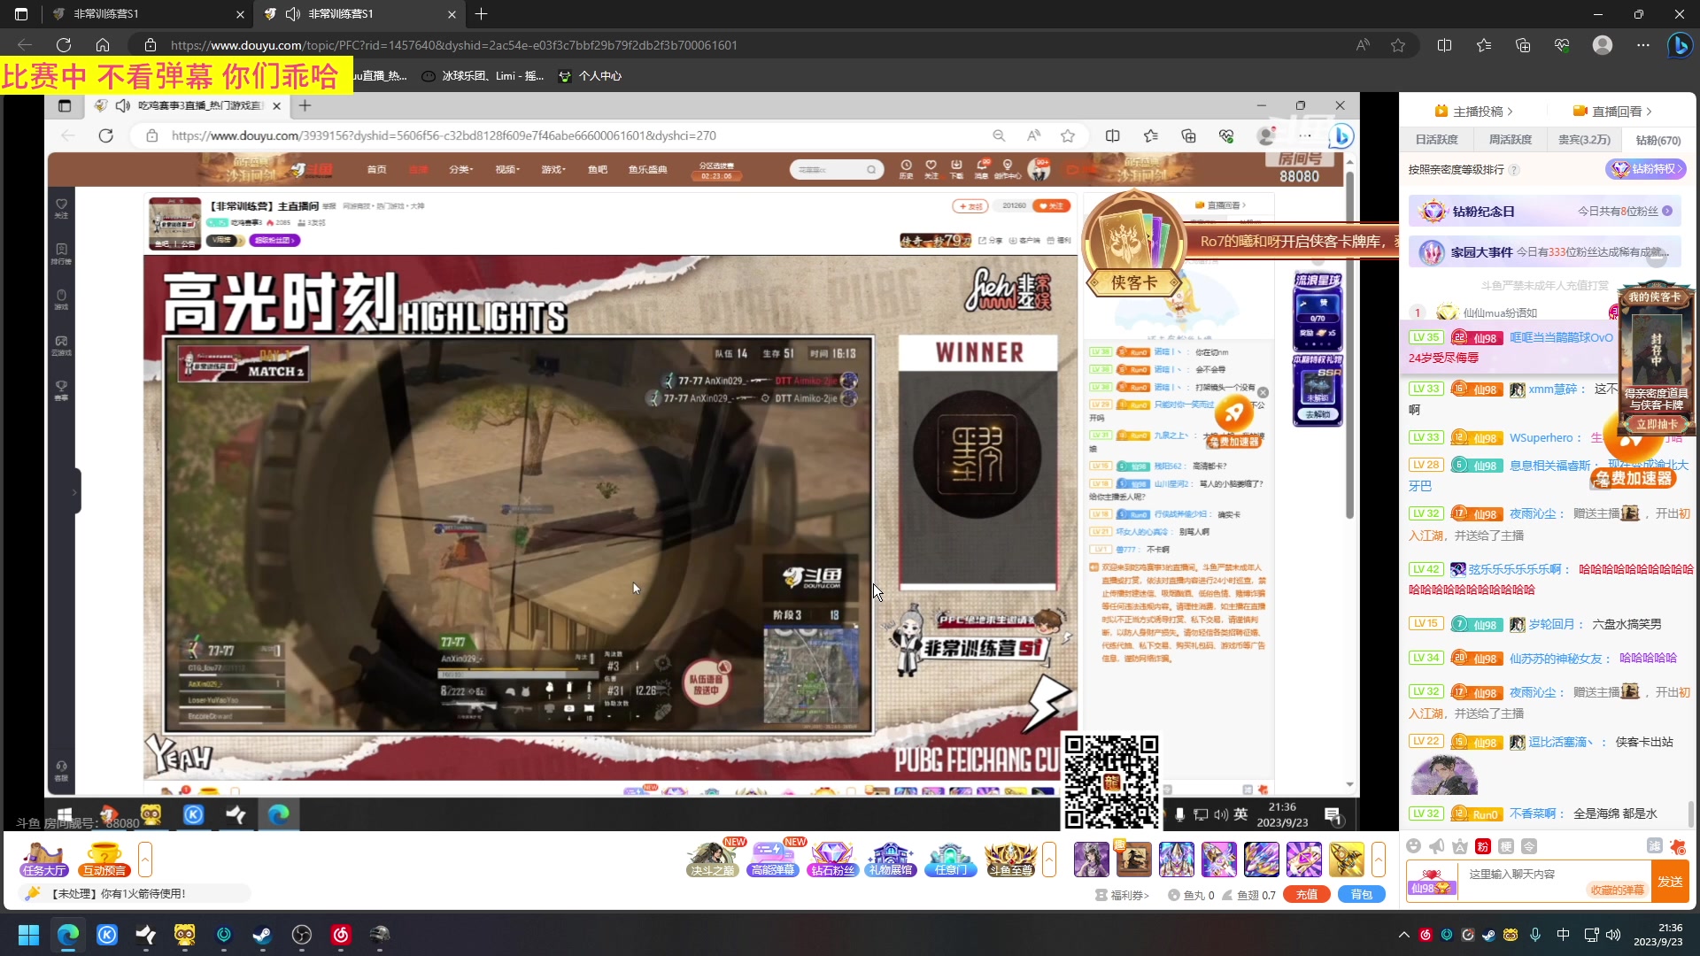The width and height of the screenshot is (1700, 956).
Task: Switch to the 贵宾(3.2万) tab
Action: coord(1584,140)
